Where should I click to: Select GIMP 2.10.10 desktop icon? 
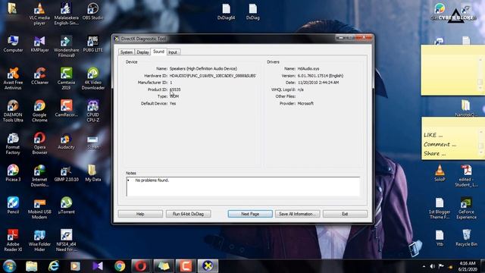point(66,174)
